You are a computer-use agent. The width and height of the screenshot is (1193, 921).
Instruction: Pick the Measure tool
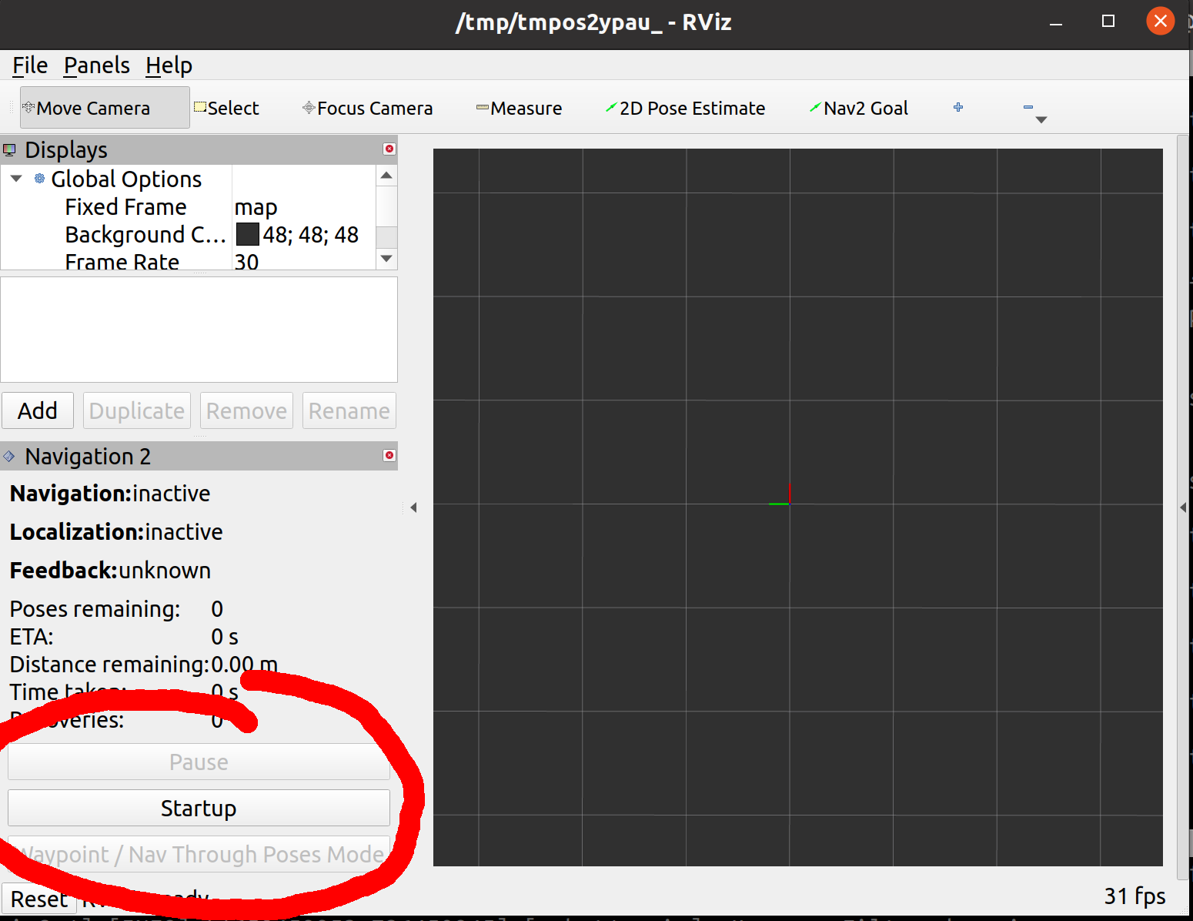click(x=520, y=108)
